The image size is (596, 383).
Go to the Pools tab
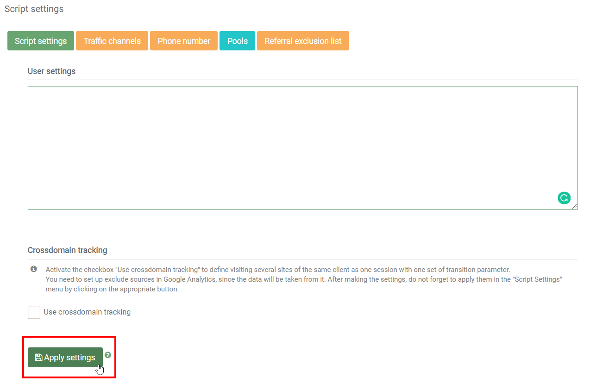pyautogui.click(x=237, y=41)
